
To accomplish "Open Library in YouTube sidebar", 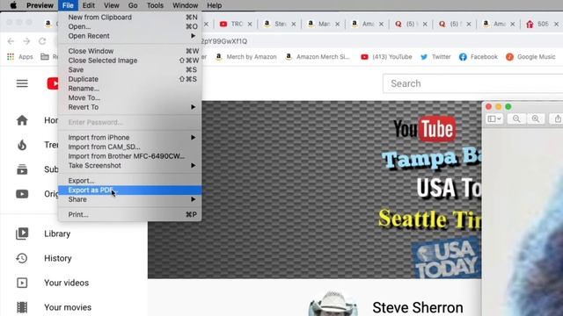I will point(43,233).
